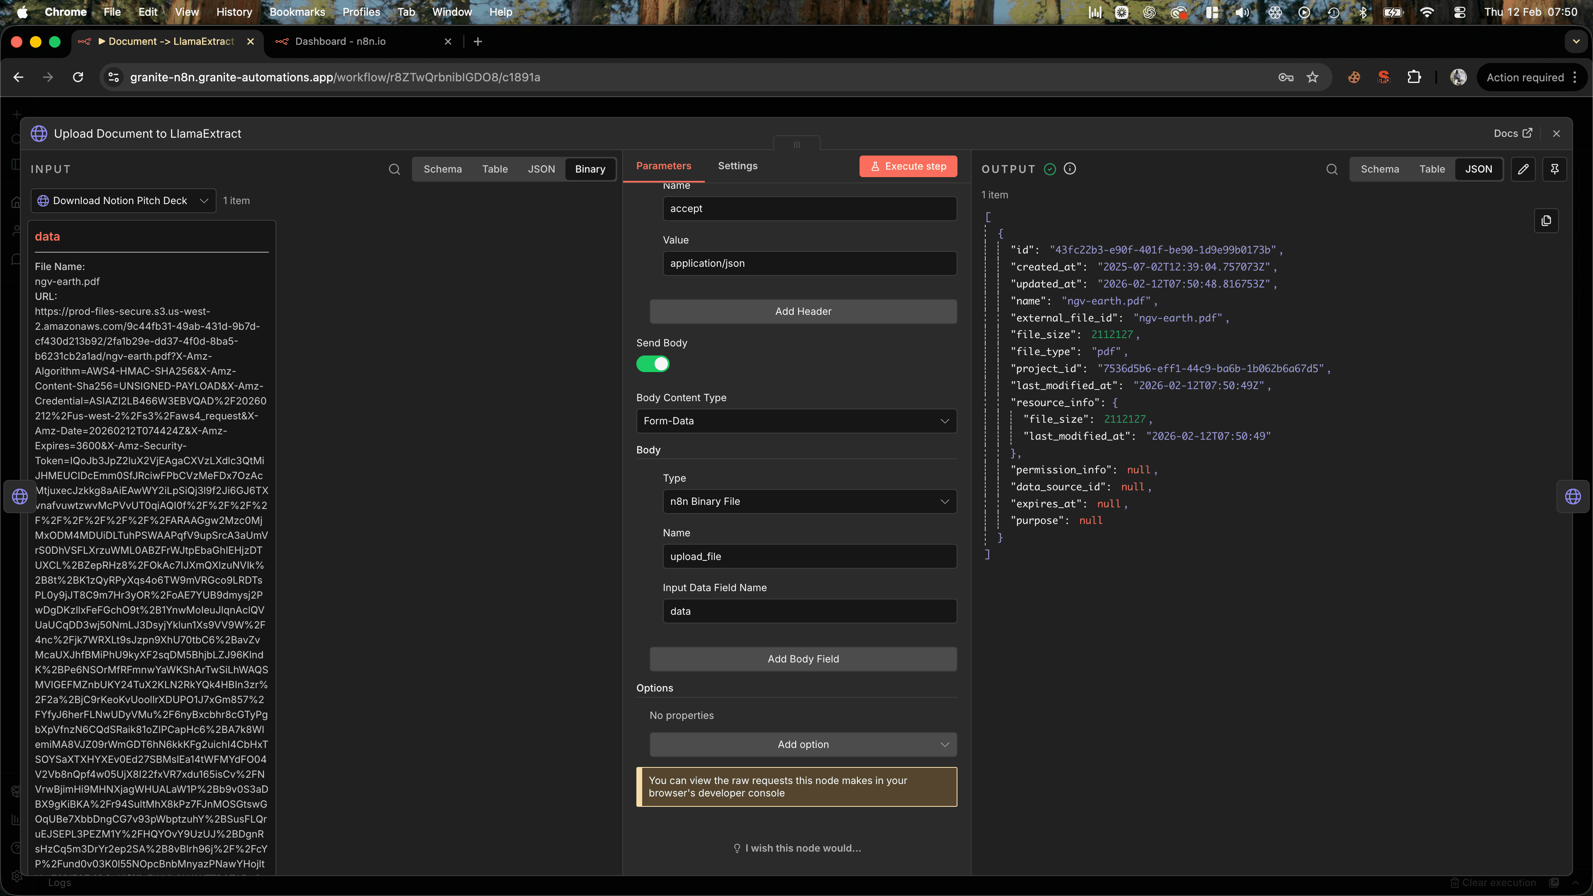Toggle the Send Body switch
Viewport: 1593px width, 896px height.
(x=653, y=364)
